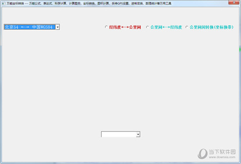This screenshot has height=164, width=241.
Task: Click the application icon in the title bar
Action: [4, 4]
